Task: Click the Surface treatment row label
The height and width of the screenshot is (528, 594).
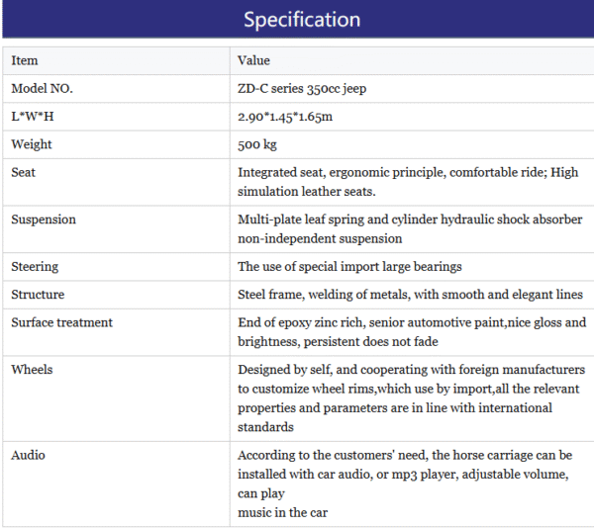Action: tap(61, 322)
